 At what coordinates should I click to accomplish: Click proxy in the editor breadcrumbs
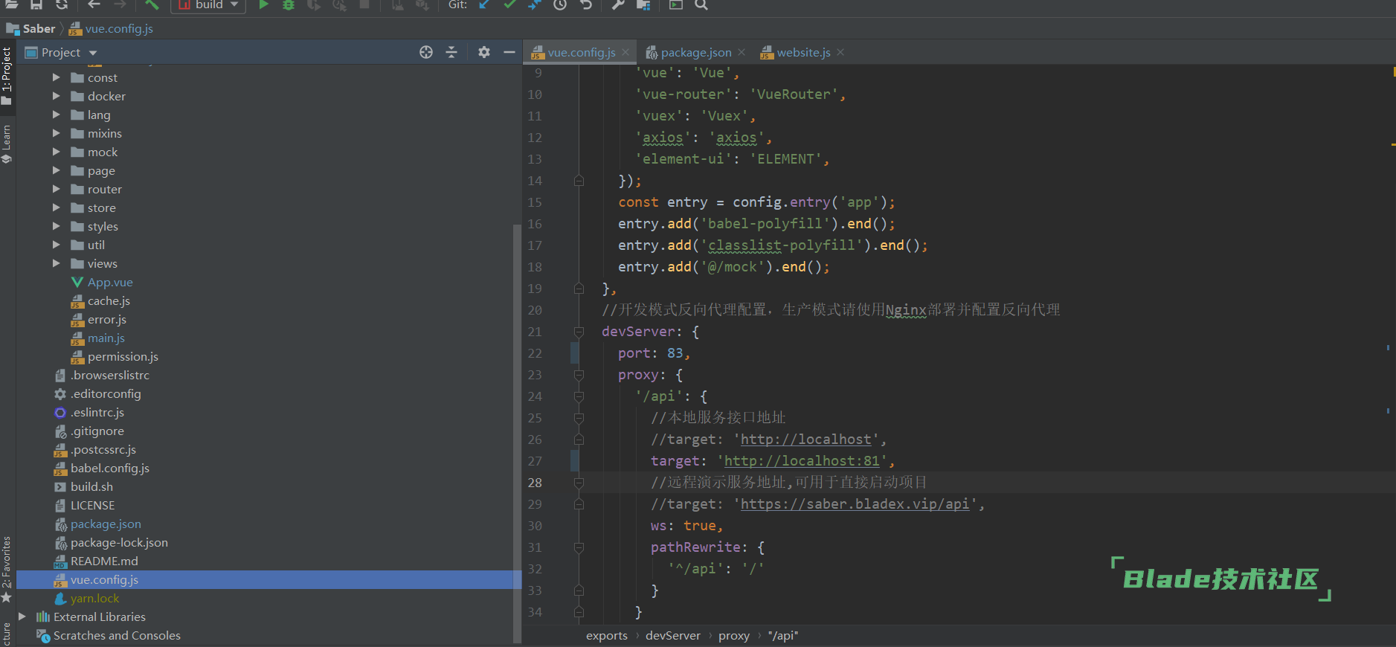(734, 636)
